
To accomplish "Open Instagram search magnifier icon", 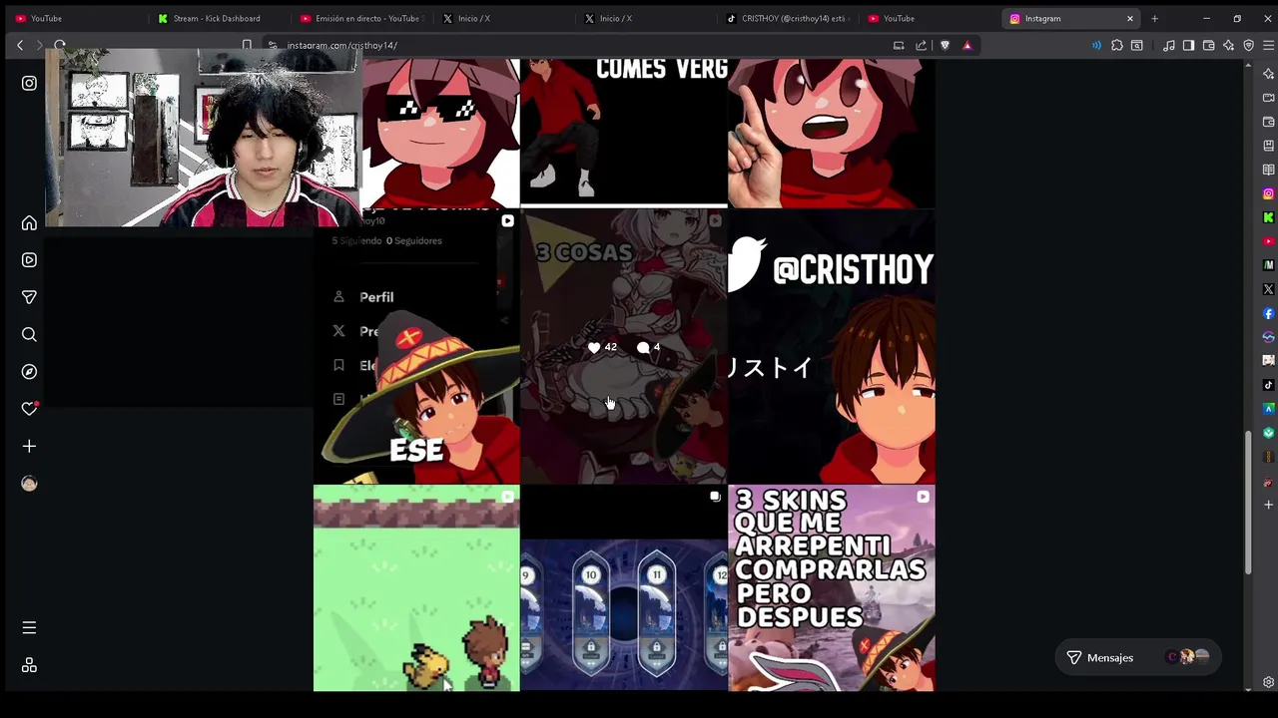I will (x=29, y=335).
